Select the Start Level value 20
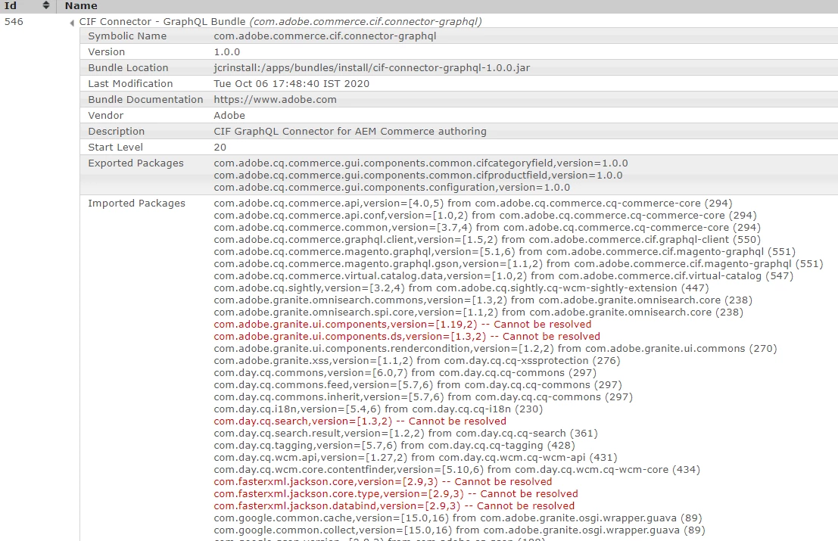 tap(220, 148)
